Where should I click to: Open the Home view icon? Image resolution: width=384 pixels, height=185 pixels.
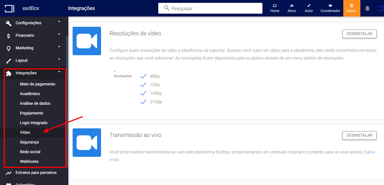pos(275,5)
